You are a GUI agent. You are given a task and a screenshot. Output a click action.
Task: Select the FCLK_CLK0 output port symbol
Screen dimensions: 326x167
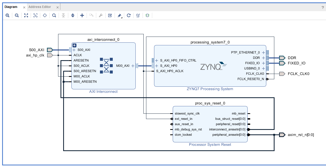(282, 74)
